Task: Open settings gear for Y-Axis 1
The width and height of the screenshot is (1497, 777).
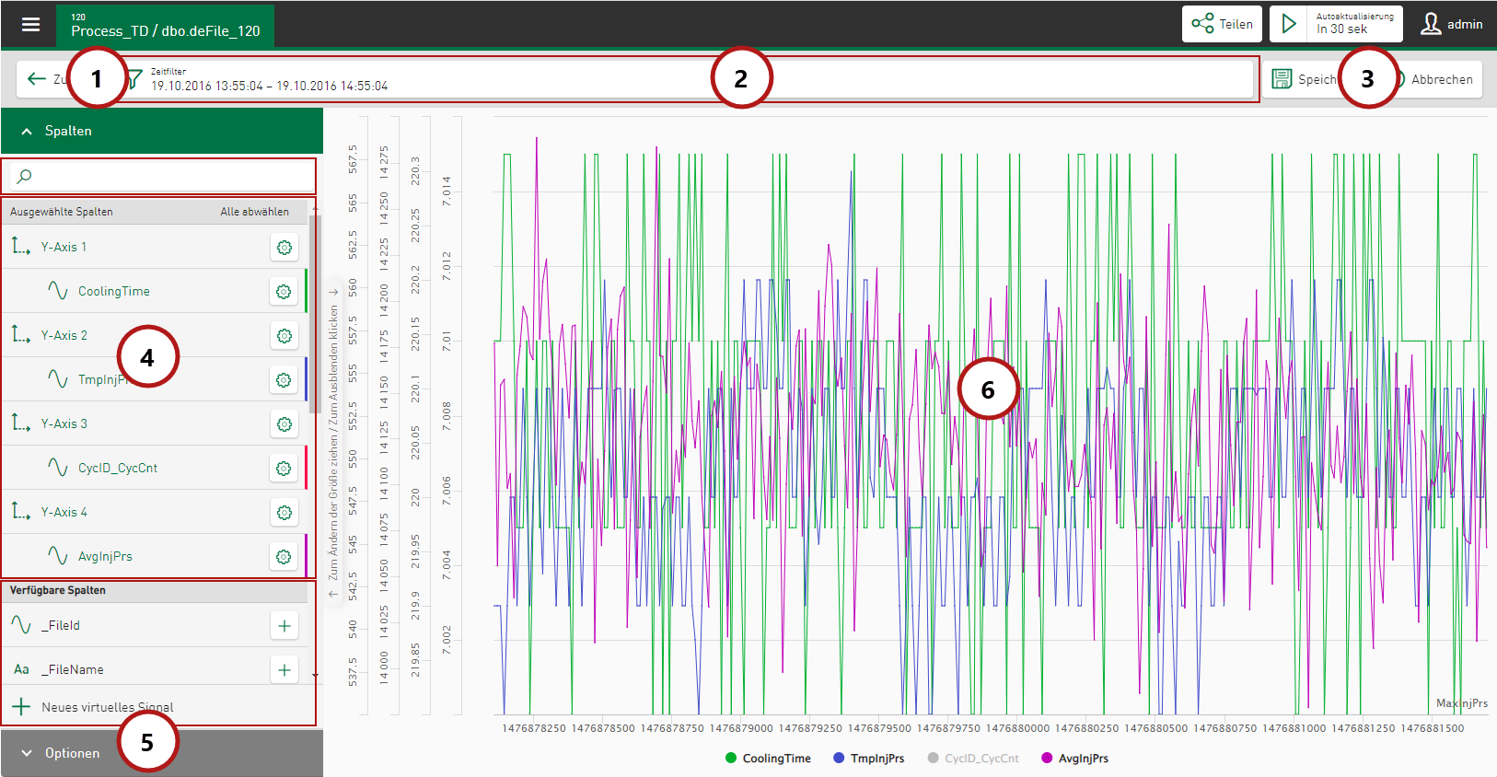Action: [x=284, y=248]
